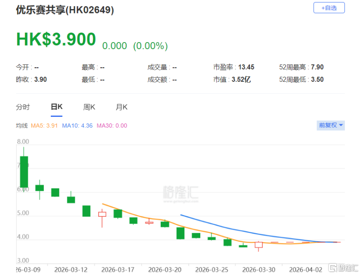Image resolution: width=361 pixels, height=275 pixels.
Task: Click the 格隆汇 logo icon at bottom right
Action: click(x=343, y=268)
